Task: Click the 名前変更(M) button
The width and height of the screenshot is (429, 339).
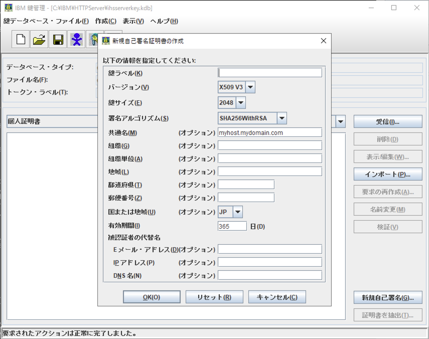Action: click(388, 210)
